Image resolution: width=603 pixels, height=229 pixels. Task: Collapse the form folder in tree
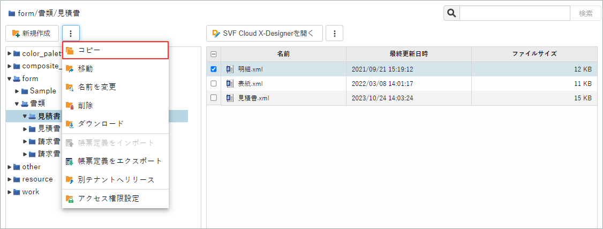[10, 78]
